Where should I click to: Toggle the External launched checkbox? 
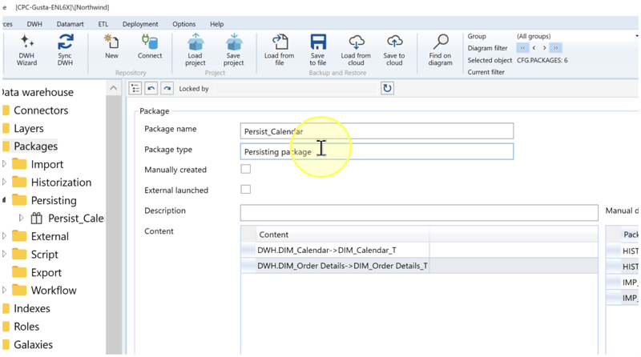pyautogui.click(x=246, y=190)
